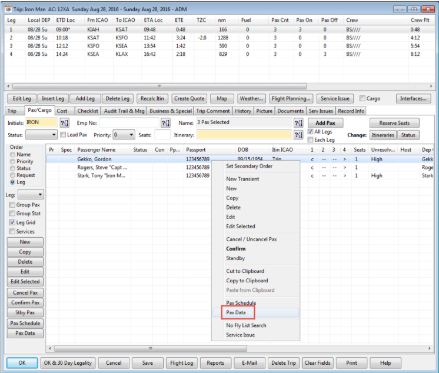Click the lookup icon beside Initials field
Screen dimensions: 439x373
pos(65,123)
